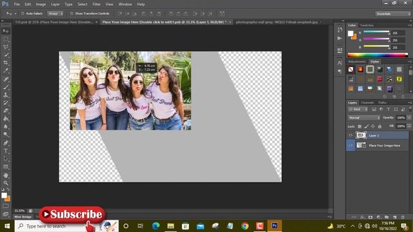Enable Auto-Select checkbox
This screenshot has height=232, width=413.
tap(23, 14)
